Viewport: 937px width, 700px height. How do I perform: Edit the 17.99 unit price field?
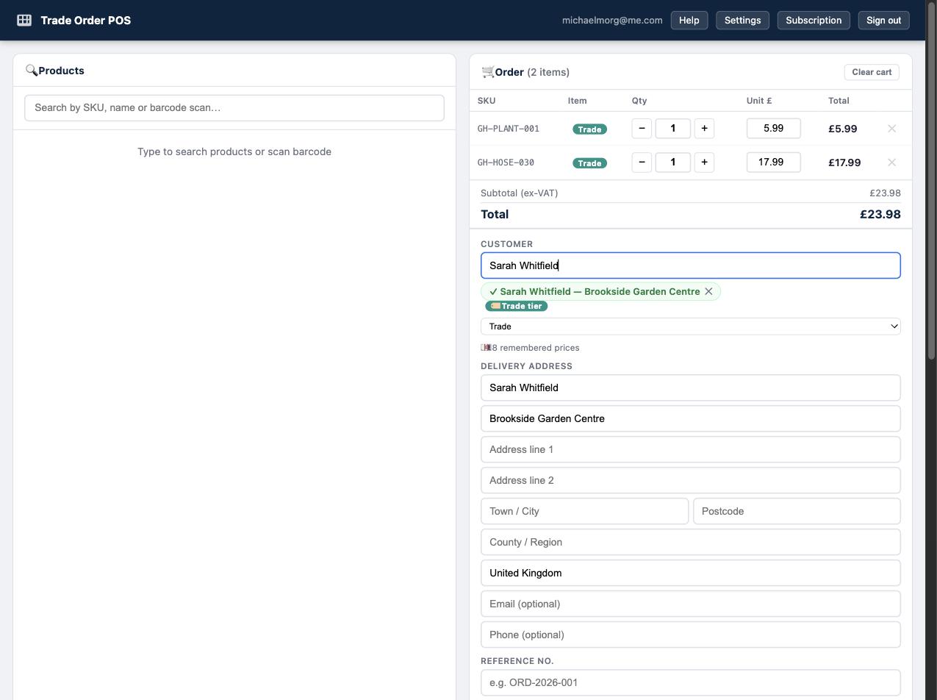pos(774,162)
